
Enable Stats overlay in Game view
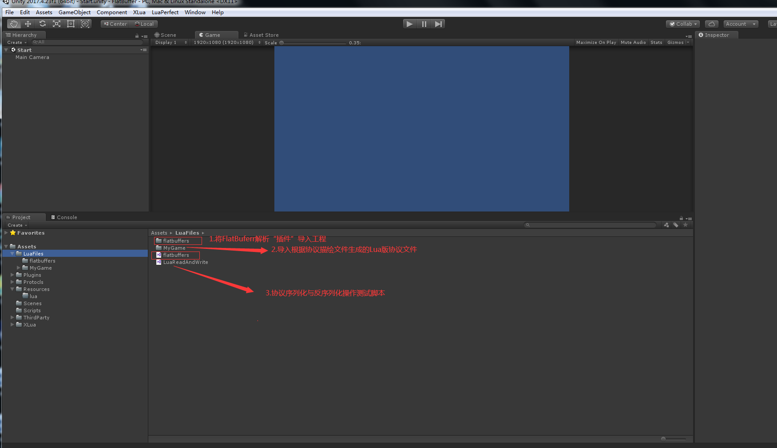(656, 42)
